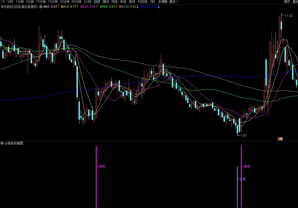The height and width of the screenshot is (208, 298).
Task: Click the 谷底抓妖副图 indicator title
Action: click(x=14, y=143)
